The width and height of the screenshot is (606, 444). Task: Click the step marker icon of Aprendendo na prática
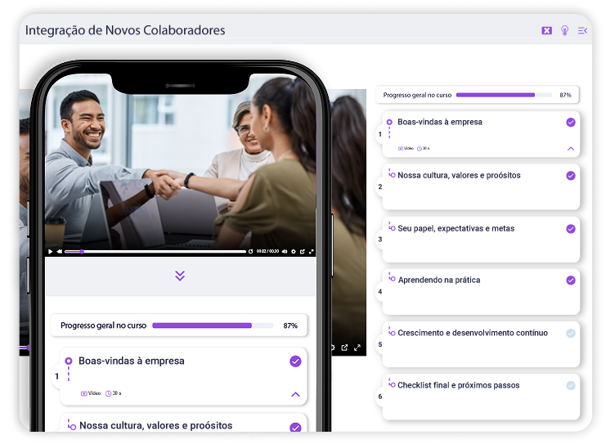pyautogui.click(x=392, y=277)
